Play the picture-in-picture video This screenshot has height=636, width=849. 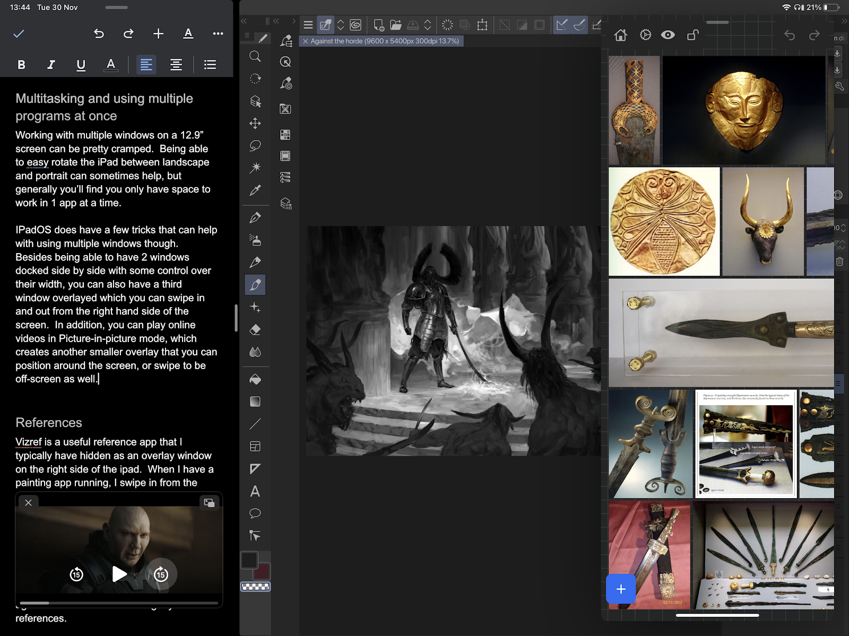pos(119,574)
